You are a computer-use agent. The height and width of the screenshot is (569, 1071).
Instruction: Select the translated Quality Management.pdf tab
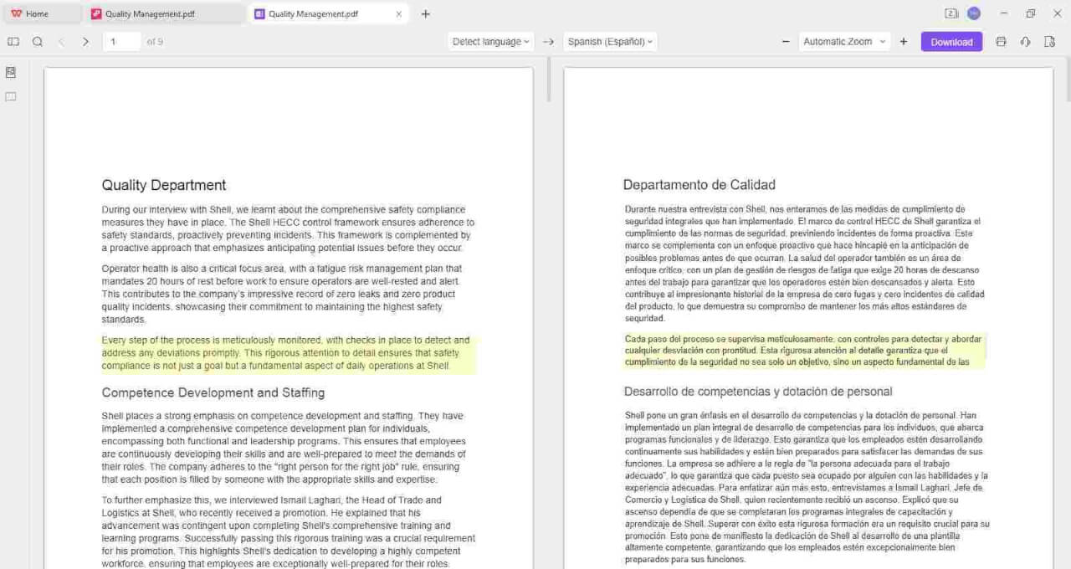click(x=322, y=13)
